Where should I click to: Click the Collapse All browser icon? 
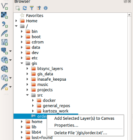(x=39, y=8)
